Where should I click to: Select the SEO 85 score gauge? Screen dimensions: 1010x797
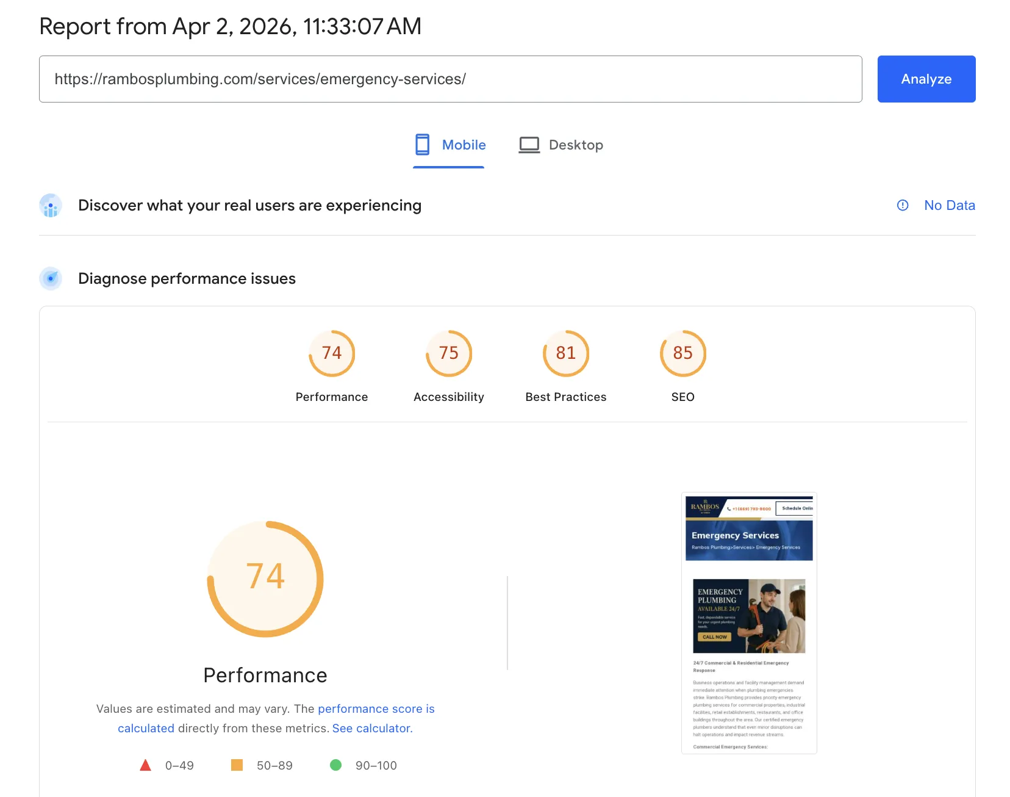click(x=682, y=353)
